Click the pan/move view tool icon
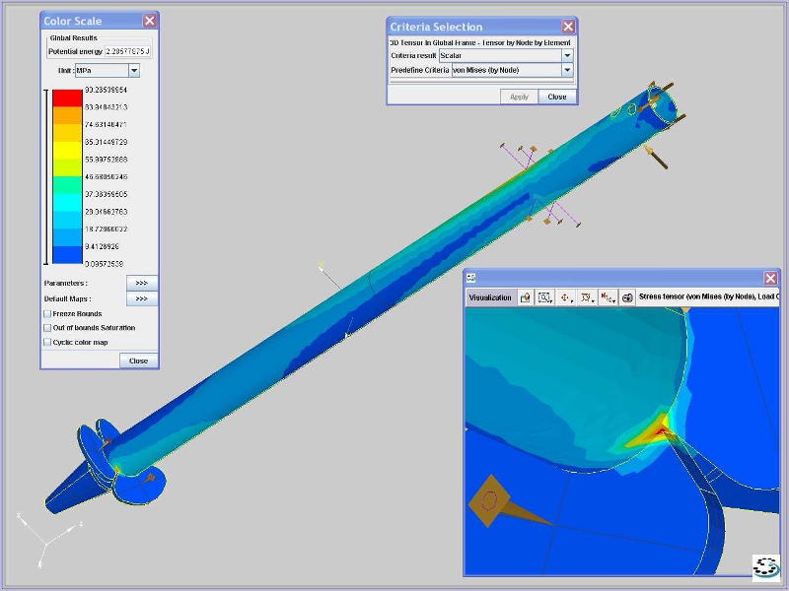Image resolution: width=789 pixels, height=591 pixels. click(565, 296)
